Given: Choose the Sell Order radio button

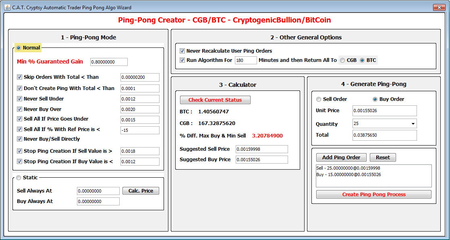Looking at the screenshot, I should [319, 99].
